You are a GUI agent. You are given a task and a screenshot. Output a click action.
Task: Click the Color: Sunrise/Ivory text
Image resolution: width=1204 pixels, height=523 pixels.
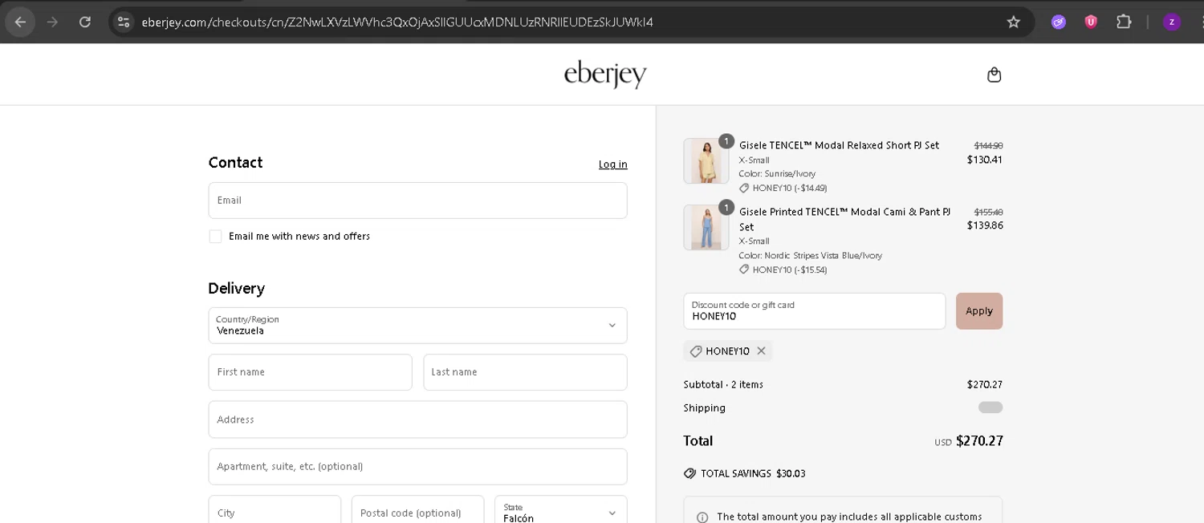coord(777,173)
